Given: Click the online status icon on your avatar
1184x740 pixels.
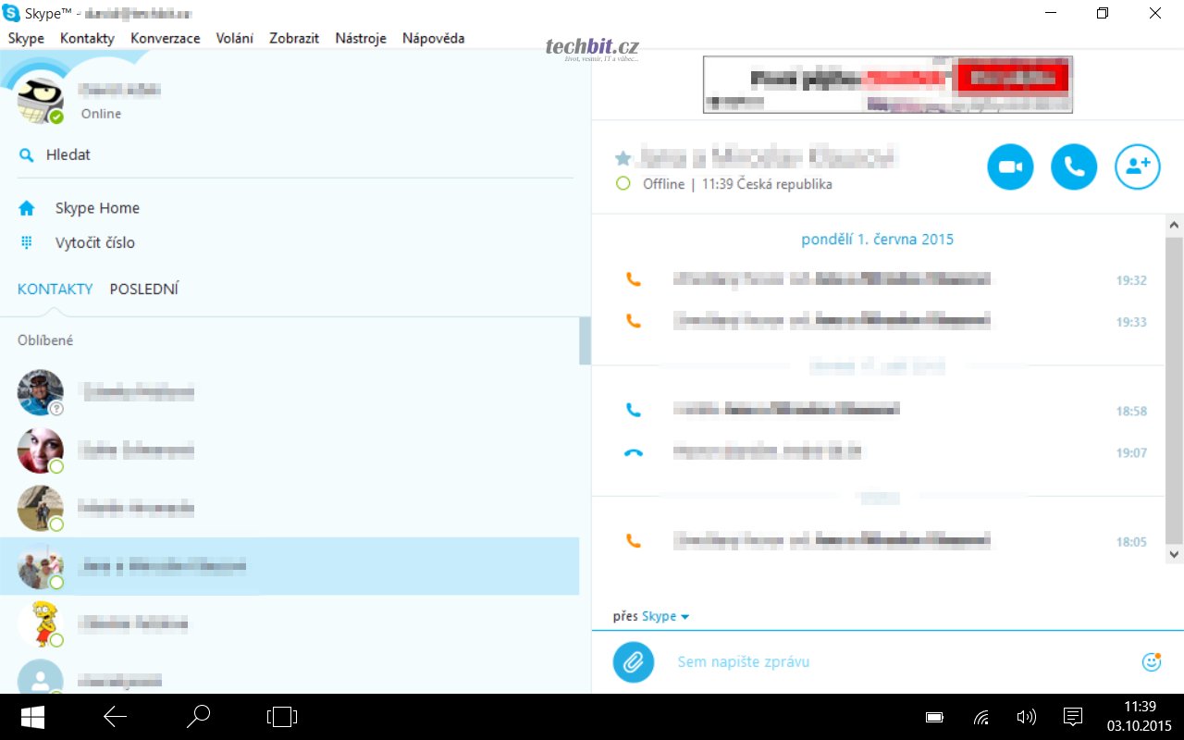Looking at the screenshot, I should [56, 117].
